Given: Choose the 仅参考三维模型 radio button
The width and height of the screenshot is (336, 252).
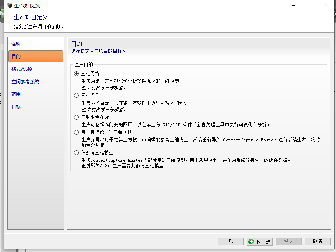Looking at the screenshot, I should [x=76, y=152].
